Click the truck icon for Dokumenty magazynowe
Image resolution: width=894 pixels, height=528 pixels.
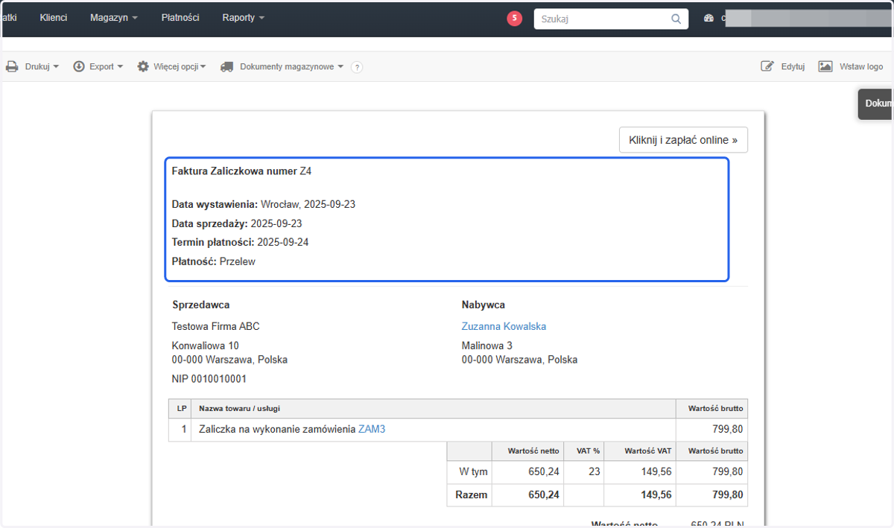227,66
